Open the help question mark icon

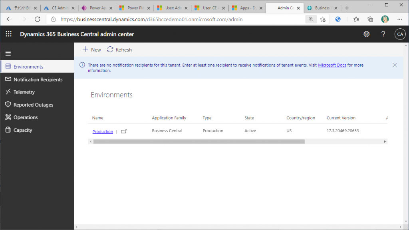pos(383,34)
